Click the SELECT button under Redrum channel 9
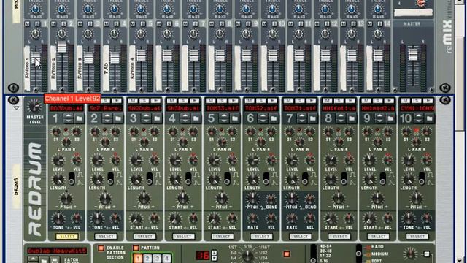Viewport: 467px width, 263px height. coord(378,236)
